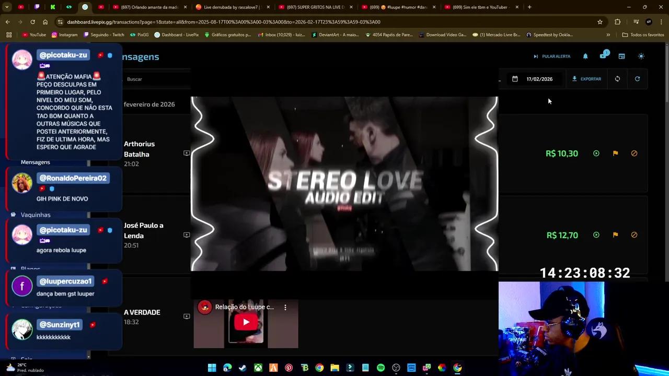Screen dimensions: 669x376
Task: Switch to the #luupe #humor tab
Action: (399, 7)
